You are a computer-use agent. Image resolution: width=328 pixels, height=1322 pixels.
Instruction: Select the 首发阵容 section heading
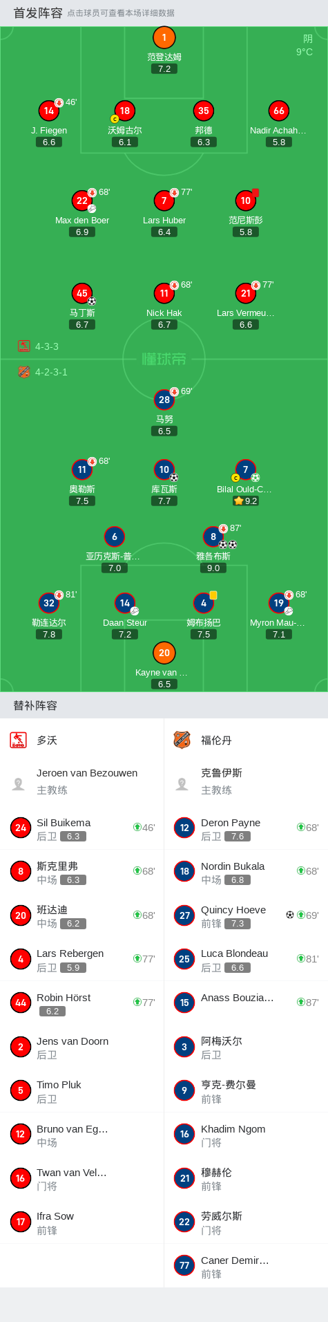point(38,13)
